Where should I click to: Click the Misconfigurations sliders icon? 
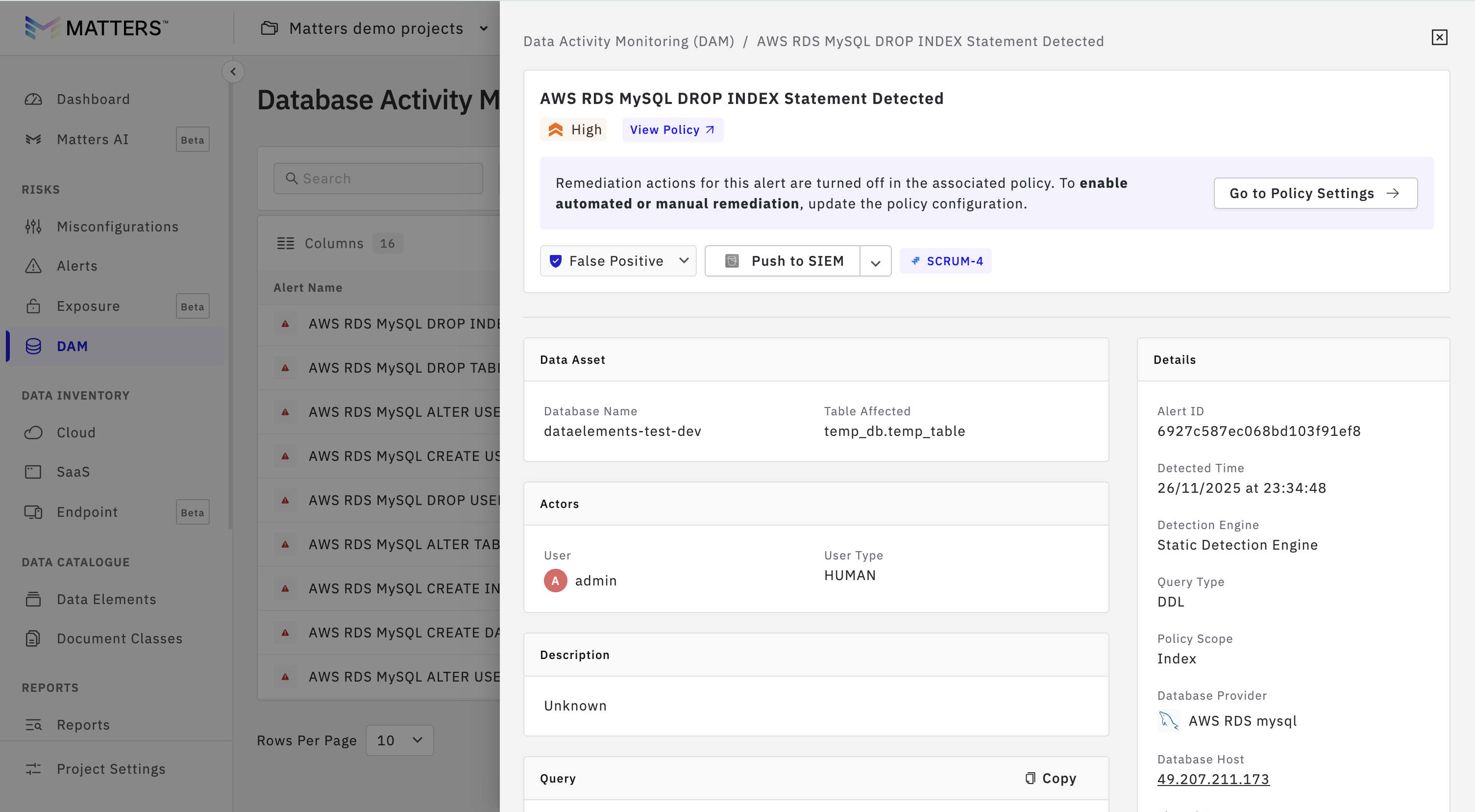point(33,227)
